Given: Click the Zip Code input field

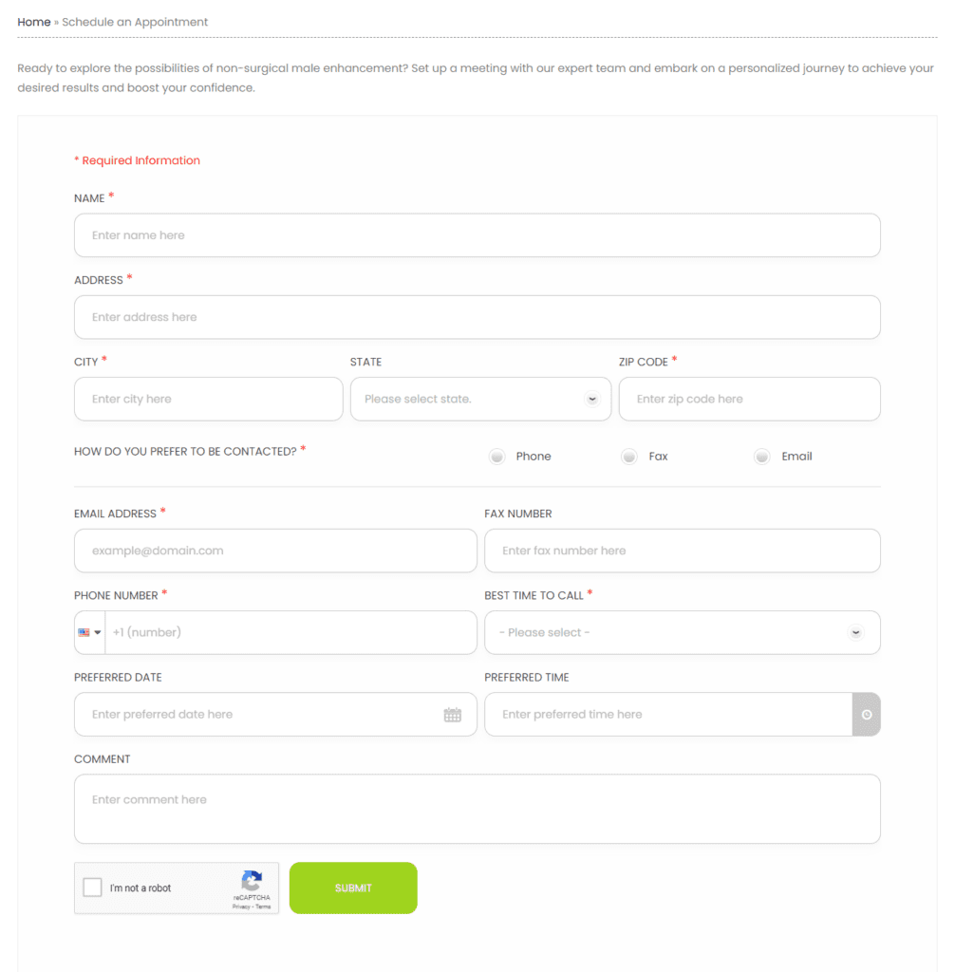Looking at the screenshot, I should [749, 400].
